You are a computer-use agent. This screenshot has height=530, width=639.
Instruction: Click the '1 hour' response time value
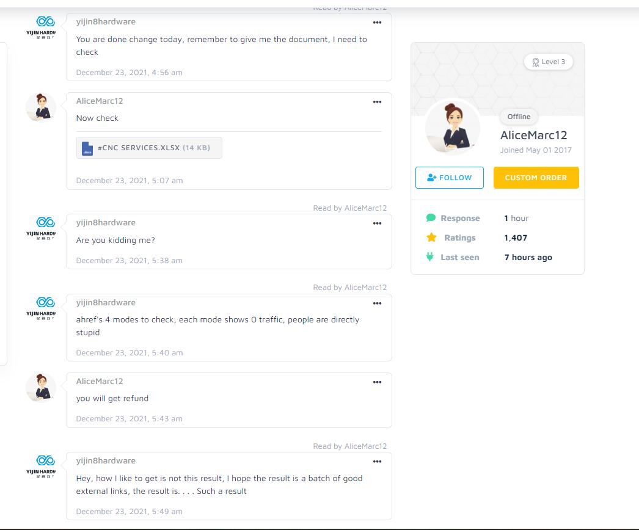click(x=516, y=219)
